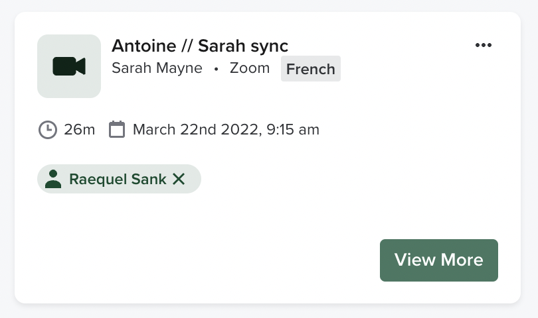The width and height of the screenshot is (538, 318).
Task: Select the French language tag
Action: [x=310, y=69]
